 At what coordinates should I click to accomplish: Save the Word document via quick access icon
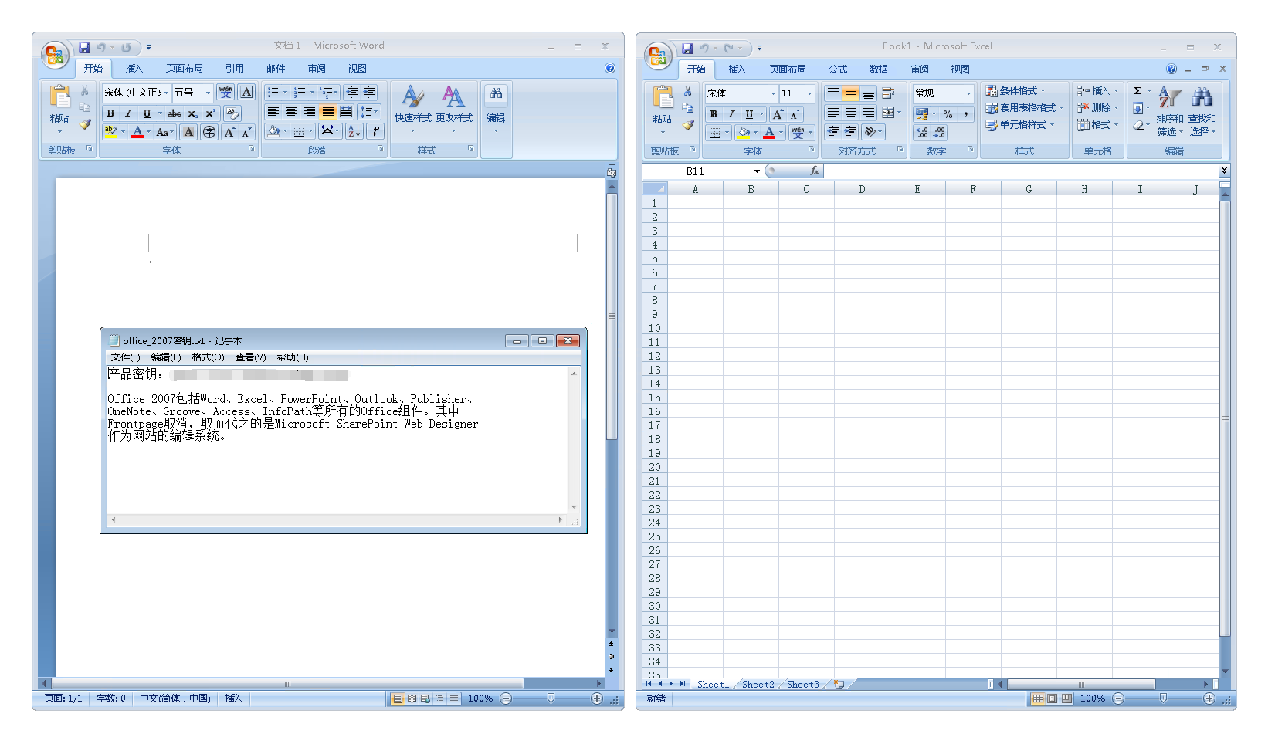coord(84,48)
